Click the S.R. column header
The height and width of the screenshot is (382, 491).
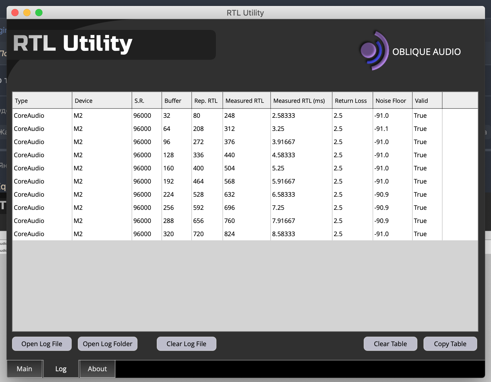click(x=147, y=100)
